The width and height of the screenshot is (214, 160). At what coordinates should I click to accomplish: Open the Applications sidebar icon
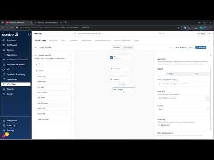(x=4, y=55)
